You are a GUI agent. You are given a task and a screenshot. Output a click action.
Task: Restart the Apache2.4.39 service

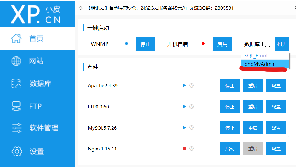[253, 85]
